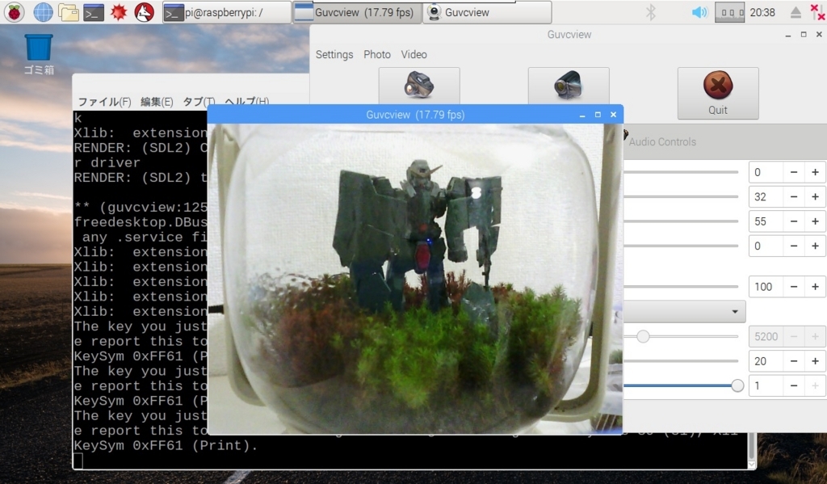The image size is (827, 484).
Task: Decrease the value showing 20
Action: [793, 361]
